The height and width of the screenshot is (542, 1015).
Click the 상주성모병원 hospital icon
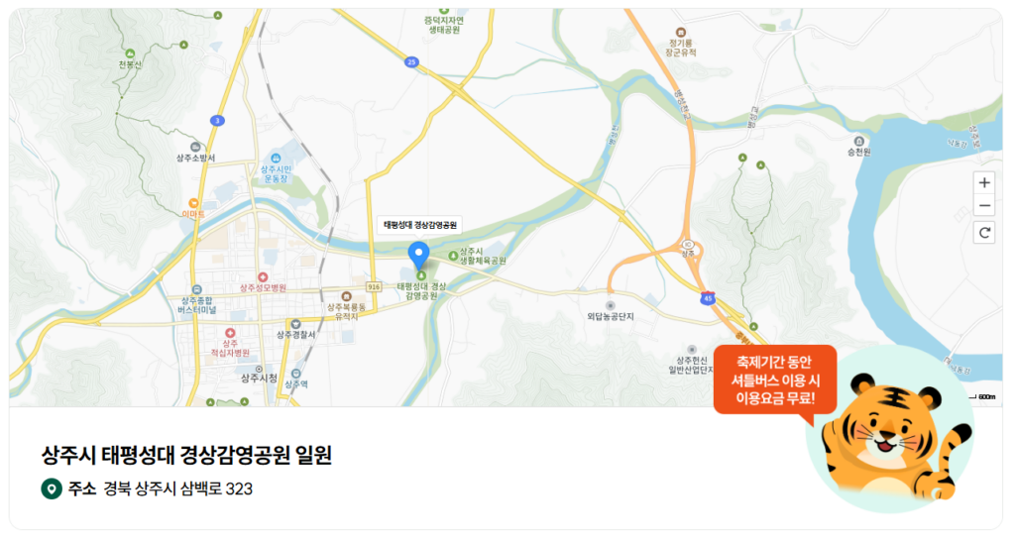263,277
